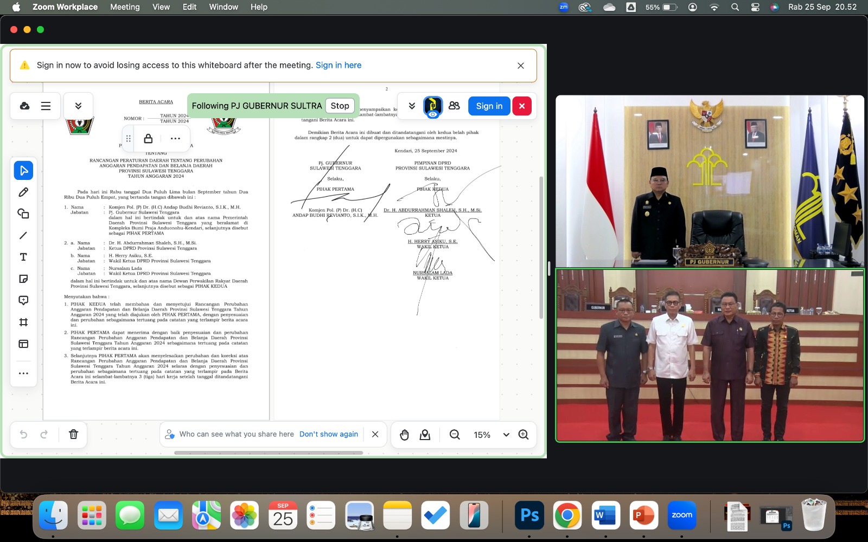
Task: Open Control Center in menu bar
Action: click(x=755, y=7)
